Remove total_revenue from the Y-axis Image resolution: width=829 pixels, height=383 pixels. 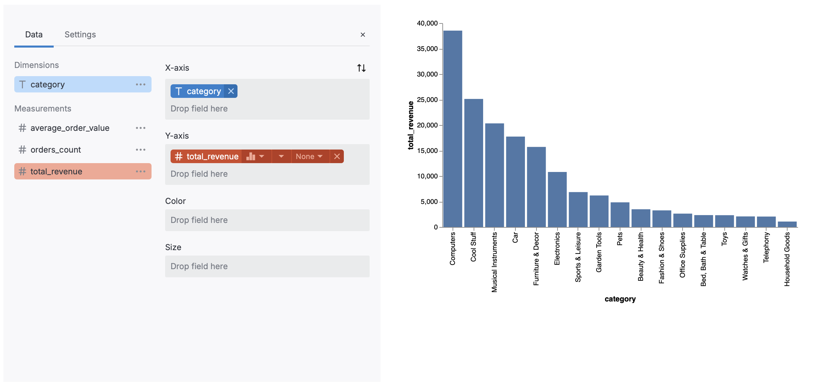click(x=337, y=156)
